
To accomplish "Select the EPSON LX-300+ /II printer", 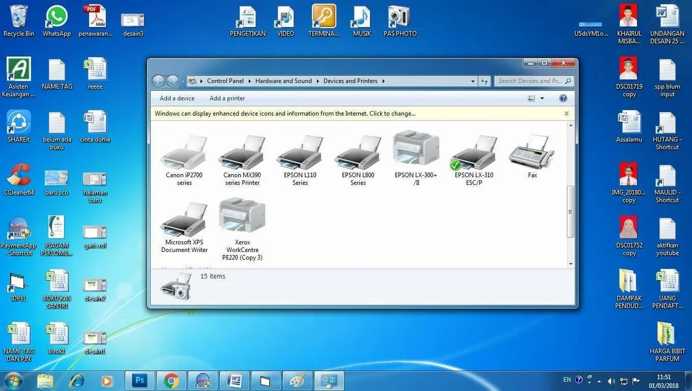I will 416,158.
